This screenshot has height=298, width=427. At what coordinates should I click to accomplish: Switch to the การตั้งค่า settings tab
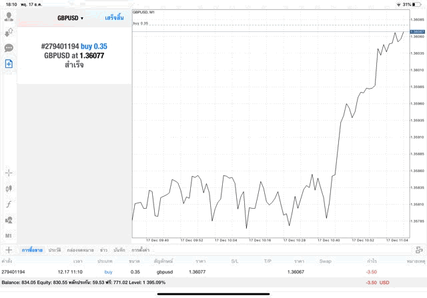(141, 250)
